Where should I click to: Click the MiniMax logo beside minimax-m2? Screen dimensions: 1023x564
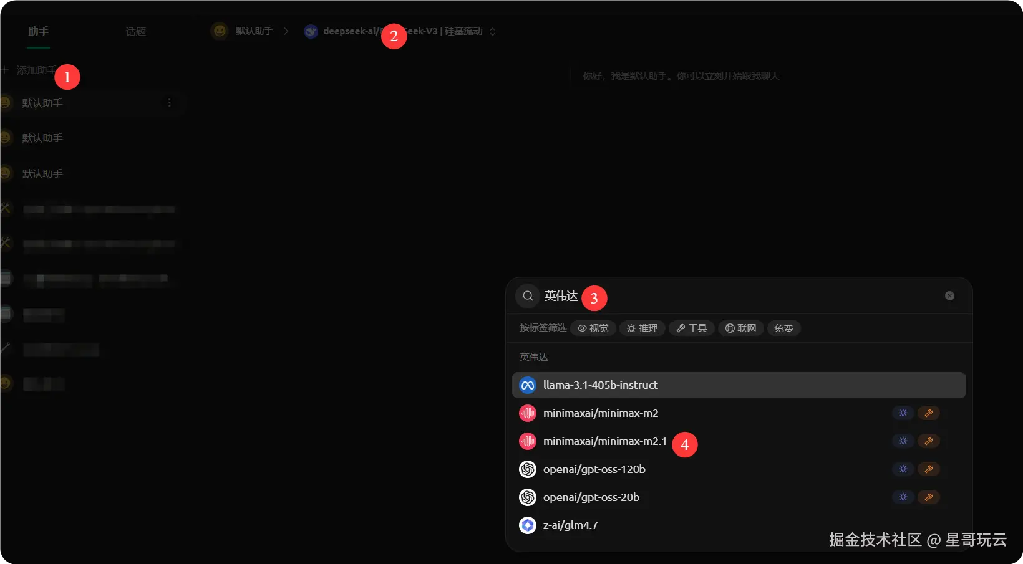[528, 413]
